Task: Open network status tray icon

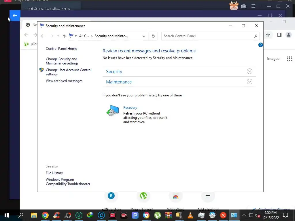Action: 251,215
